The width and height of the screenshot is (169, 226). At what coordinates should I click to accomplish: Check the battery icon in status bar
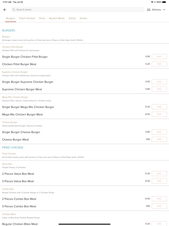click(x=164, y=2)
